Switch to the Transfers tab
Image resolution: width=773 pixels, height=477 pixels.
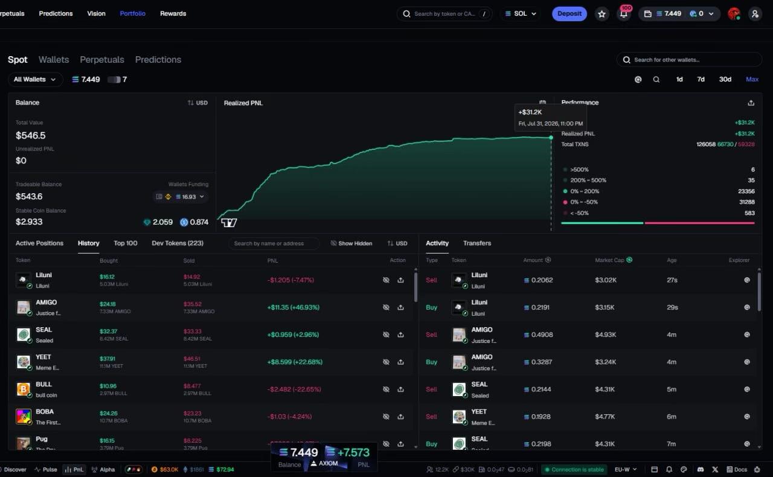click(x=477, y=243)
